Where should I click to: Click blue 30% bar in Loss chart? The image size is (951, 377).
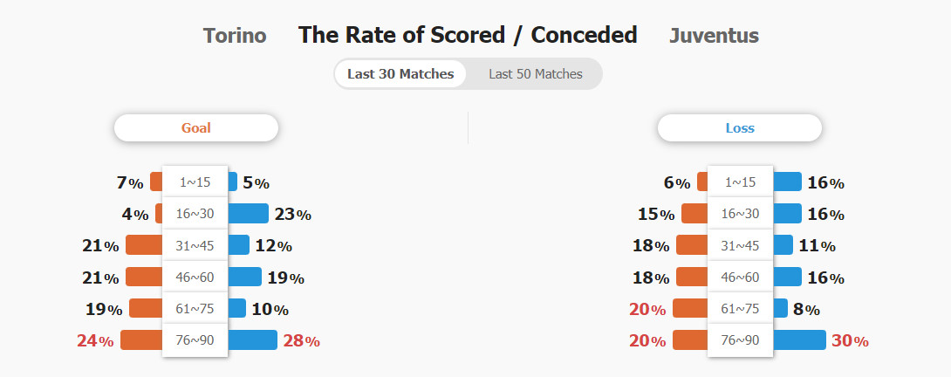[x=799, y=340]
